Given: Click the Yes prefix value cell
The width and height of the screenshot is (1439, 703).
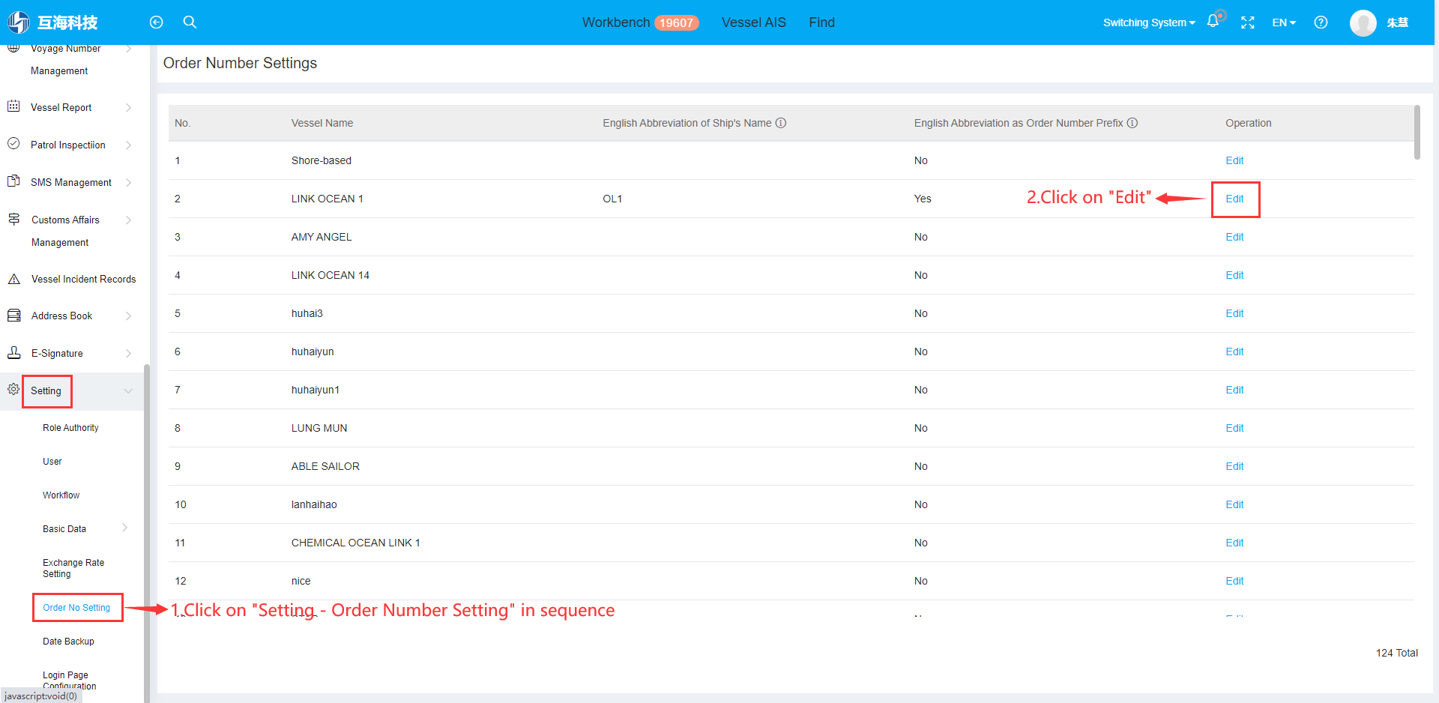Looking at the screenshot, I should (x=923, y=199).
